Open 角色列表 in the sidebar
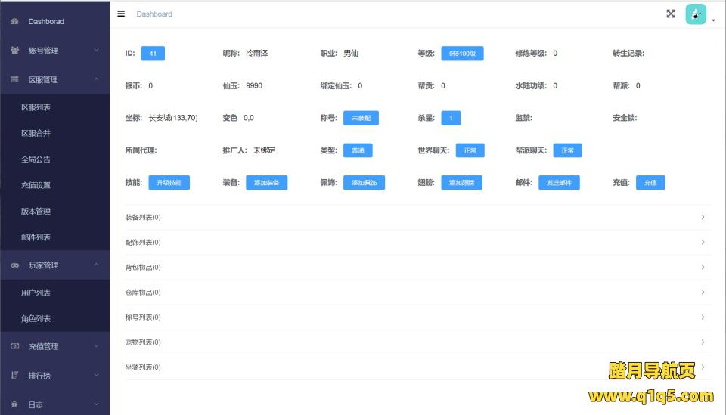The height and width of the screenshot is (415, 726). [36, 319]
